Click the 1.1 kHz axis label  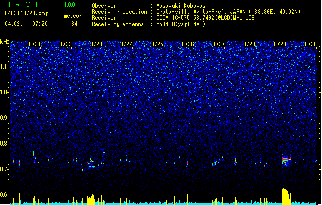coord(4,67)
